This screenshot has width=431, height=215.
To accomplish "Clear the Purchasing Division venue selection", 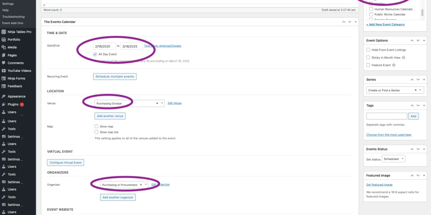I will (x=157, y=103).
